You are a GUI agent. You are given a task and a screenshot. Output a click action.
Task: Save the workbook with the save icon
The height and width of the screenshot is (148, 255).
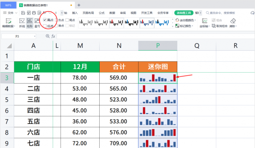tap(23, 13)
